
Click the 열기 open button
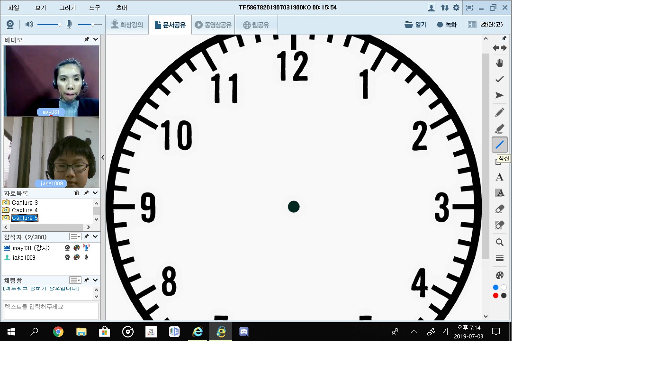[x=415, y=25]
